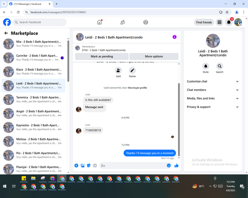Open Melissa conversation
This screenshot has width=248, height=198.
pyautogui.click(x=33, y=141)
